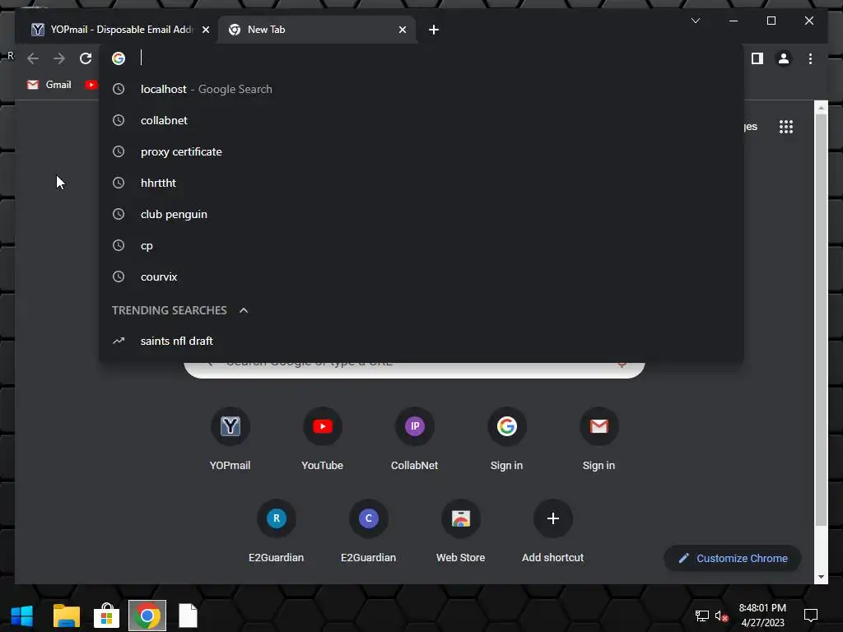The height and width of the screenshot is (632, 843).
Task: Go forward with the forward arrow
Action: click(x=59, y=58)
